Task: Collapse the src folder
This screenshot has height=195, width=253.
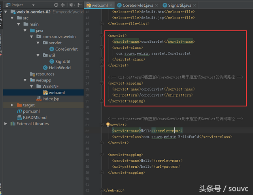Action: click(12, 18)
